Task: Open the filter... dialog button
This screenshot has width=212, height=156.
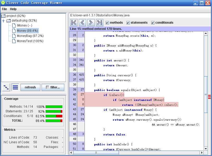Action: (53, 87)
